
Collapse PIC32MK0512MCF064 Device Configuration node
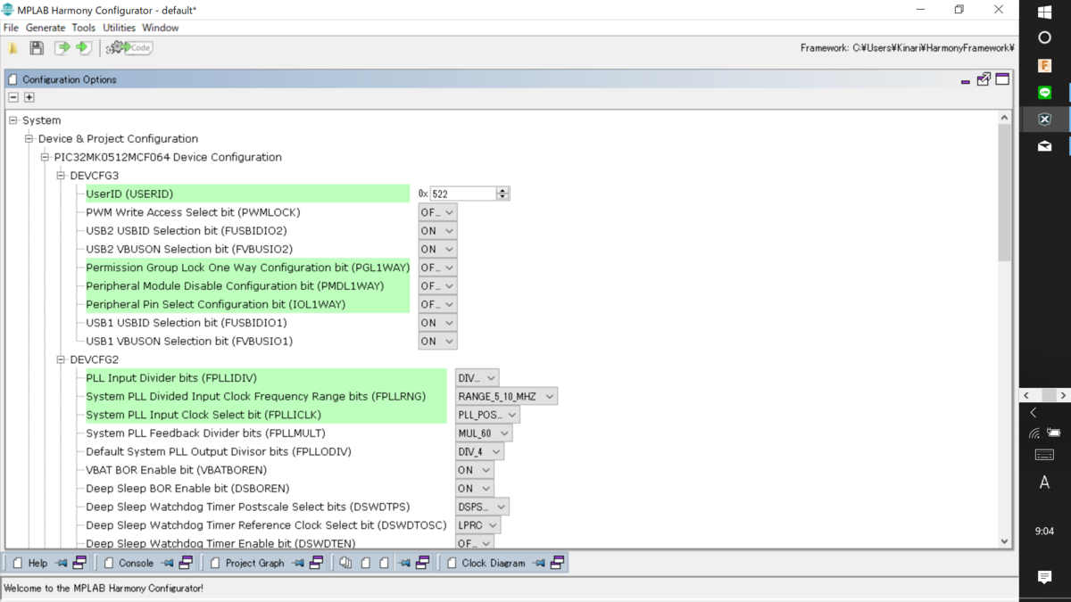click(46, 157)
